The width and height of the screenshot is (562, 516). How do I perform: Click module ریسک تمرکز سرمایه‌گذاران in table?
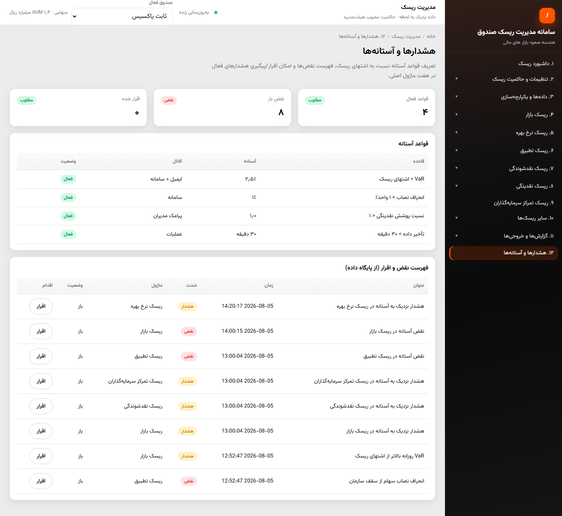point(135,381)
